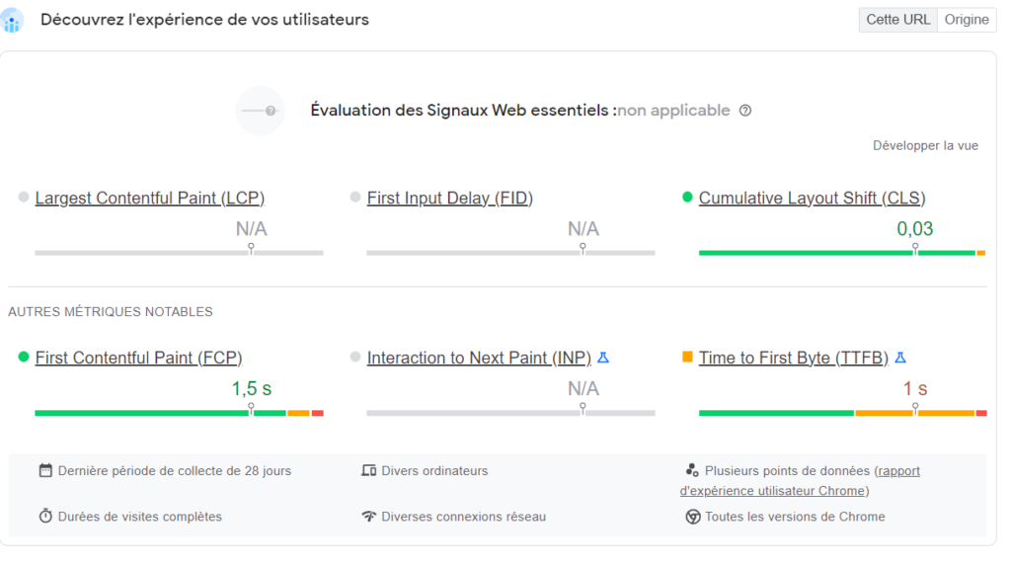Open the First Input Delay (FID) link

click(449, 199)
